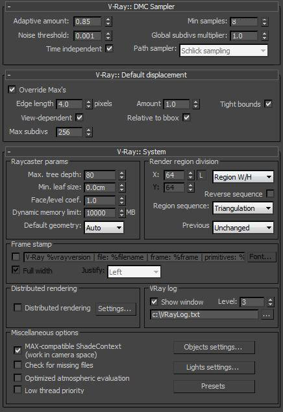Click the Max. tree depth field

pos(100,175)
